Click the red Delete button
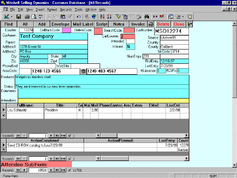Screen dimensions: 237x178 [163, 24]
